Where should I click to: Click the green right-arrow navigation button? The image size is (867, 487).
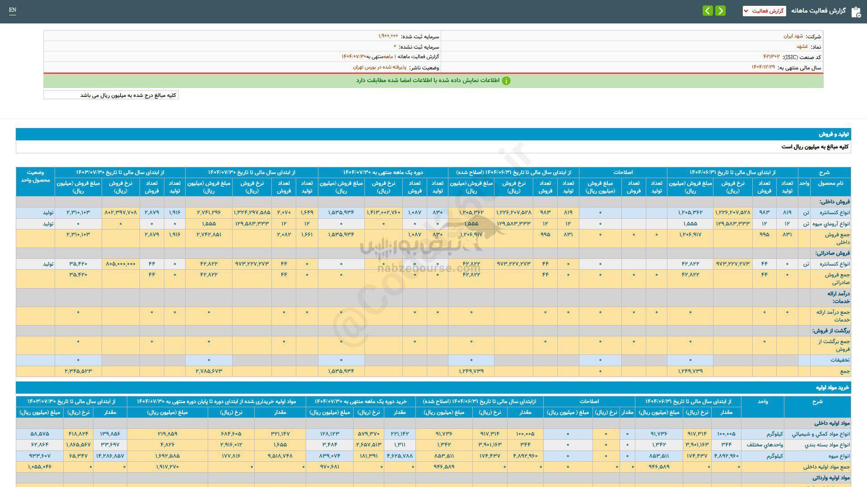[721, 10]
